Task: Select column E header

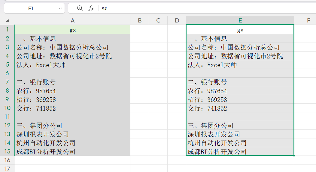Action: click(x=240, y=20)
